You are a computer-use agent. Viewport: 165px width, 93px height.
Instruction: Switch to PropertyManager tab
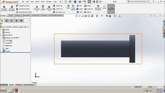[7, 21]
